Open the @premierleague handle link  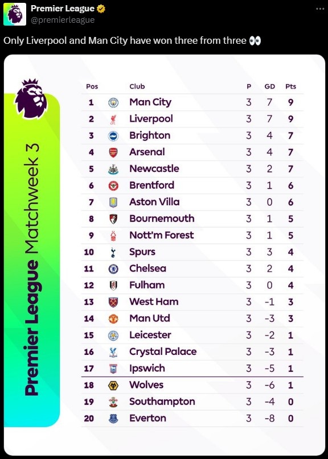(x=63, y=20)
